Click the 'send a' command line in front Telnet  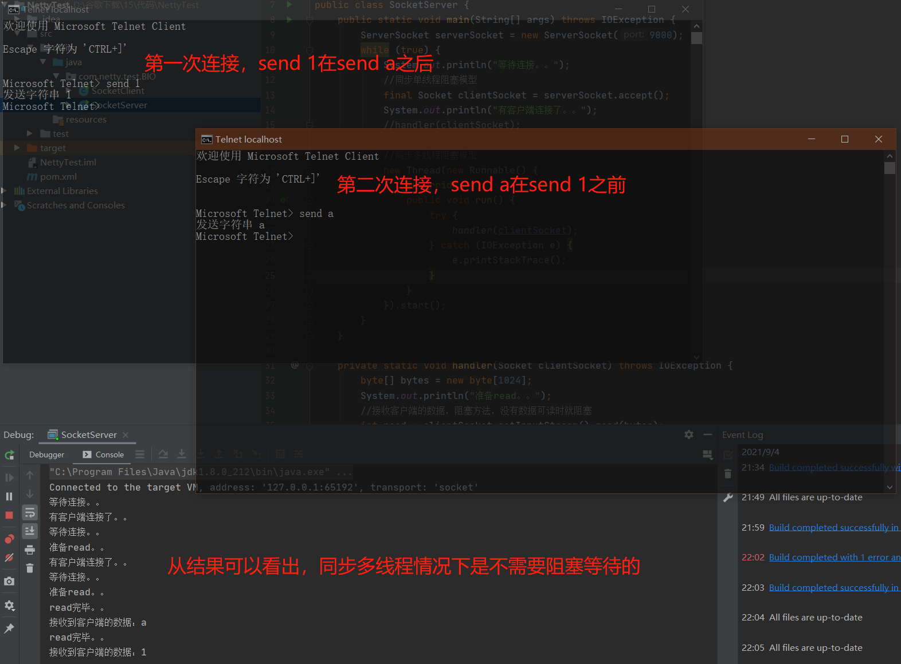265,214
